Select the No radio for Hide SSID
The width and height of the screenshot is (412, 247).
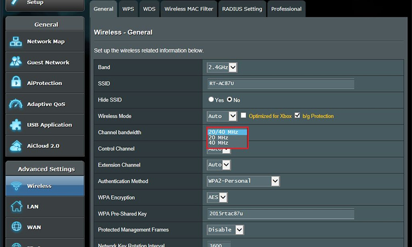pyautogui.click(x=229, y=99)
